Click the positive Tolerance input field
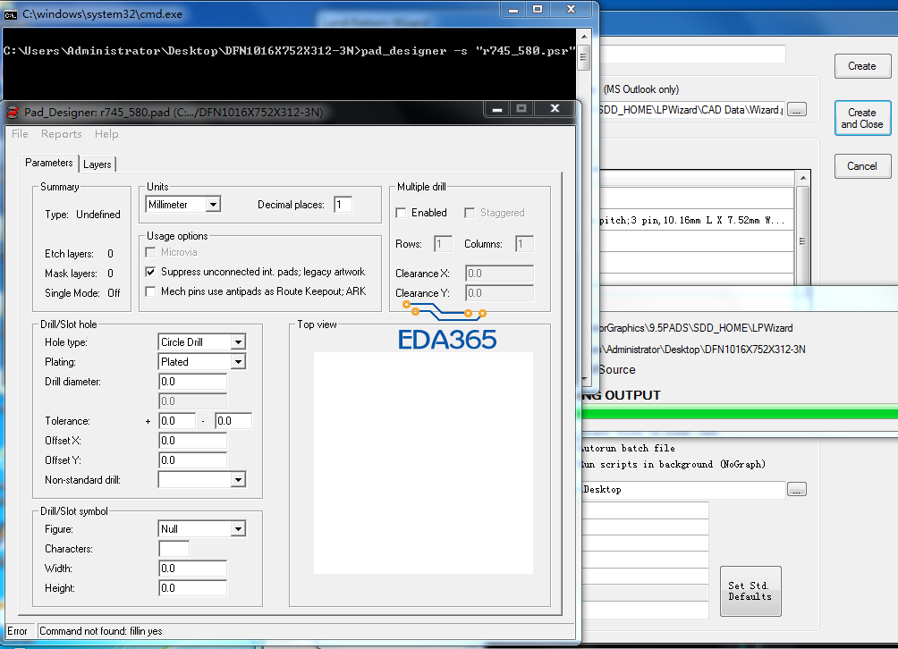 click(x=177, y=421)
